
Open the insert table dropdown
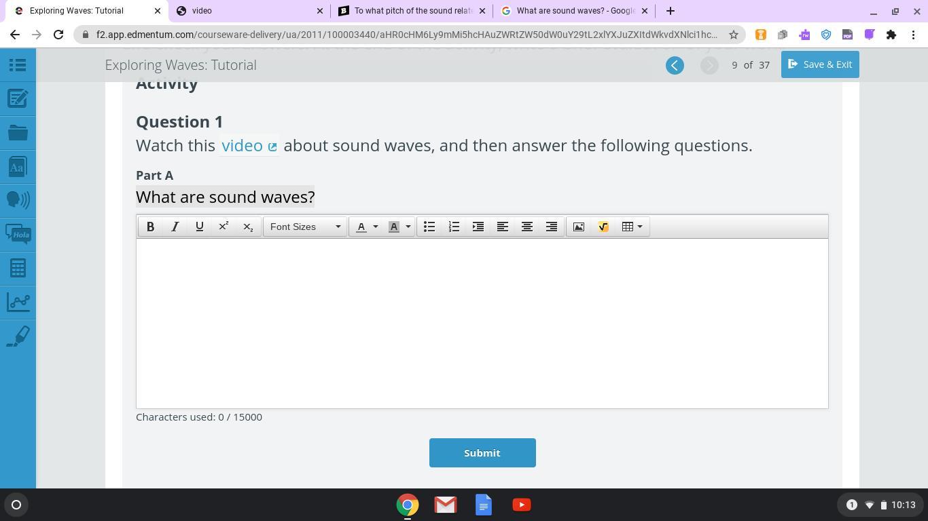[x=632, y=227]
